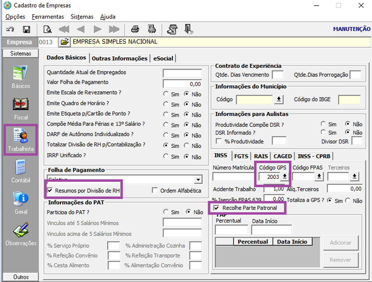Open the Sistemas menu
The height and width of the screenshot is (282, 372).
pyautogui.click(x=82, y=17)
